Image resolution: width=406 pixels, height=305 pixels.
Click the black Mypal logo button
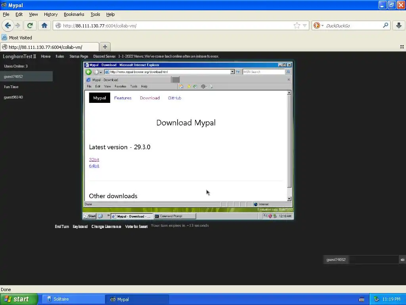click(x=100, y=98)
